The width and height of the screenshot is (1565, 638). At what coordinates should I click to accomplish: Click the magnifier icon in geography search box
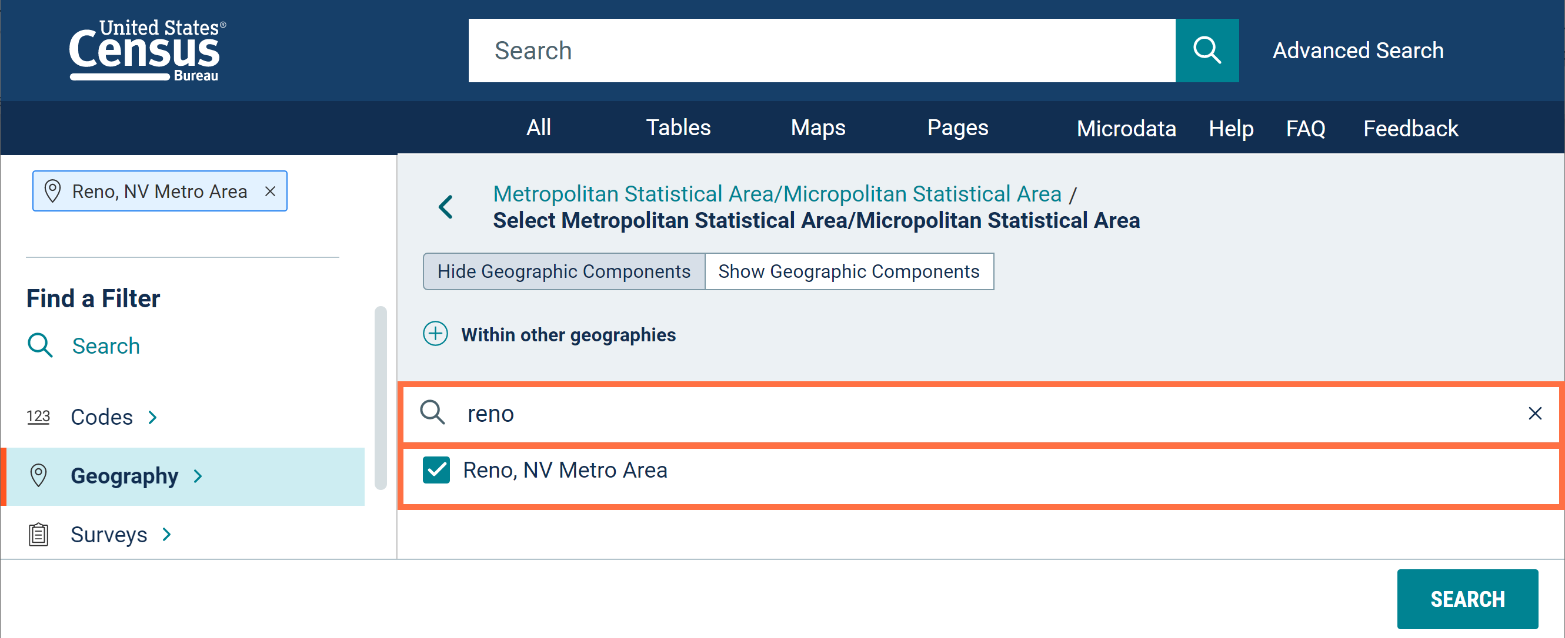point(432,413)
